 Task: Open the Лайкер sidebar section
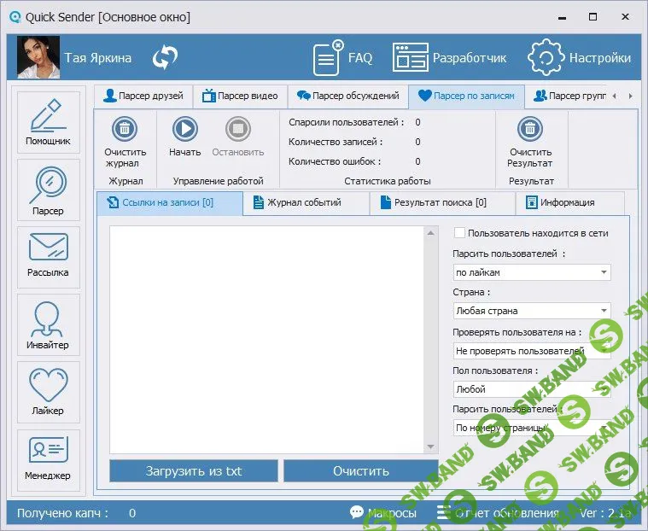(x=49, y=392)
